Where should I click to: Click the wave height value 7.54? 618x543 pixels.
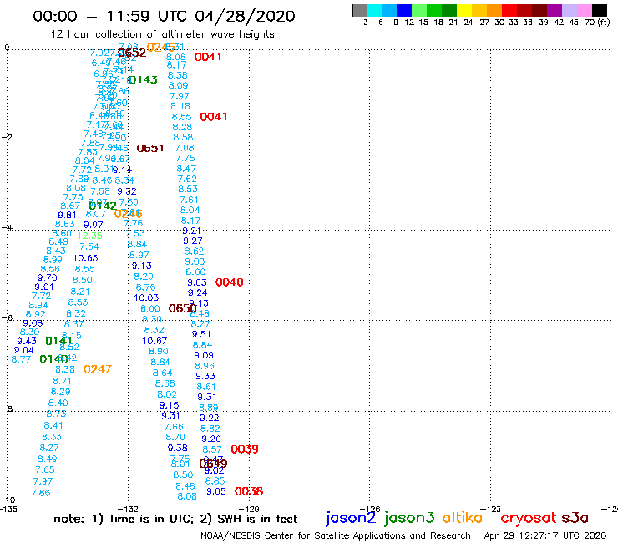[89, 246]
